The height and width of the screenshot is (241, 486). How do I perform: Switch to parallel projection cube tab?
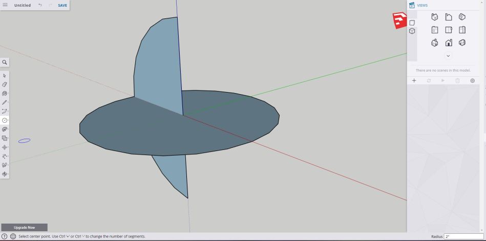(412, 31)
